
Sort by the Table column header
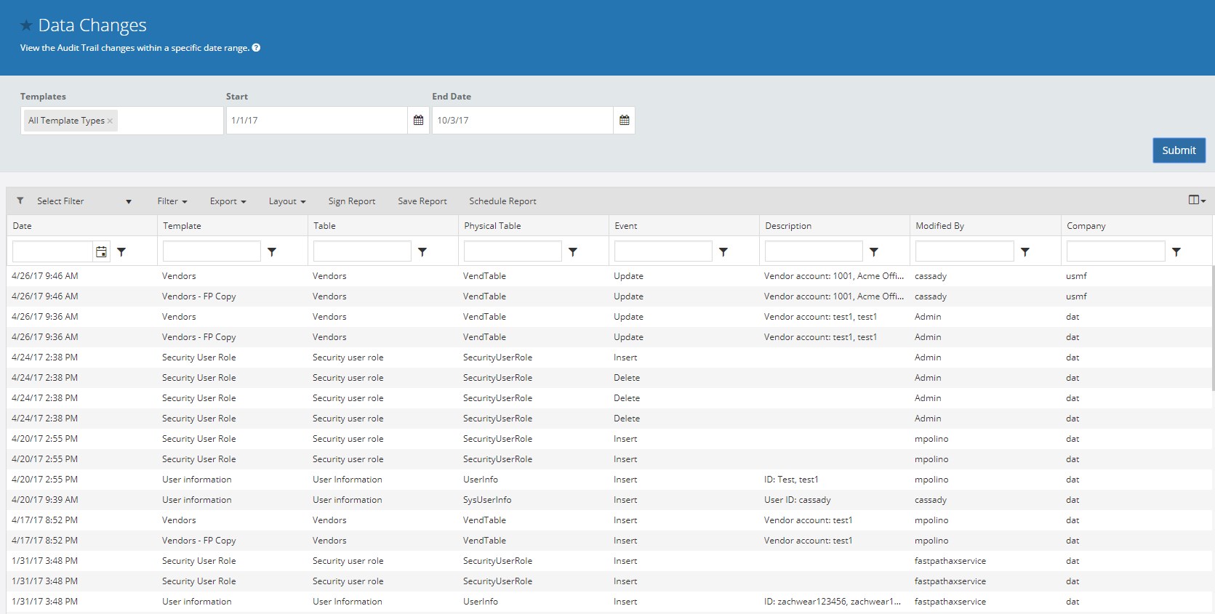[383, 226]
